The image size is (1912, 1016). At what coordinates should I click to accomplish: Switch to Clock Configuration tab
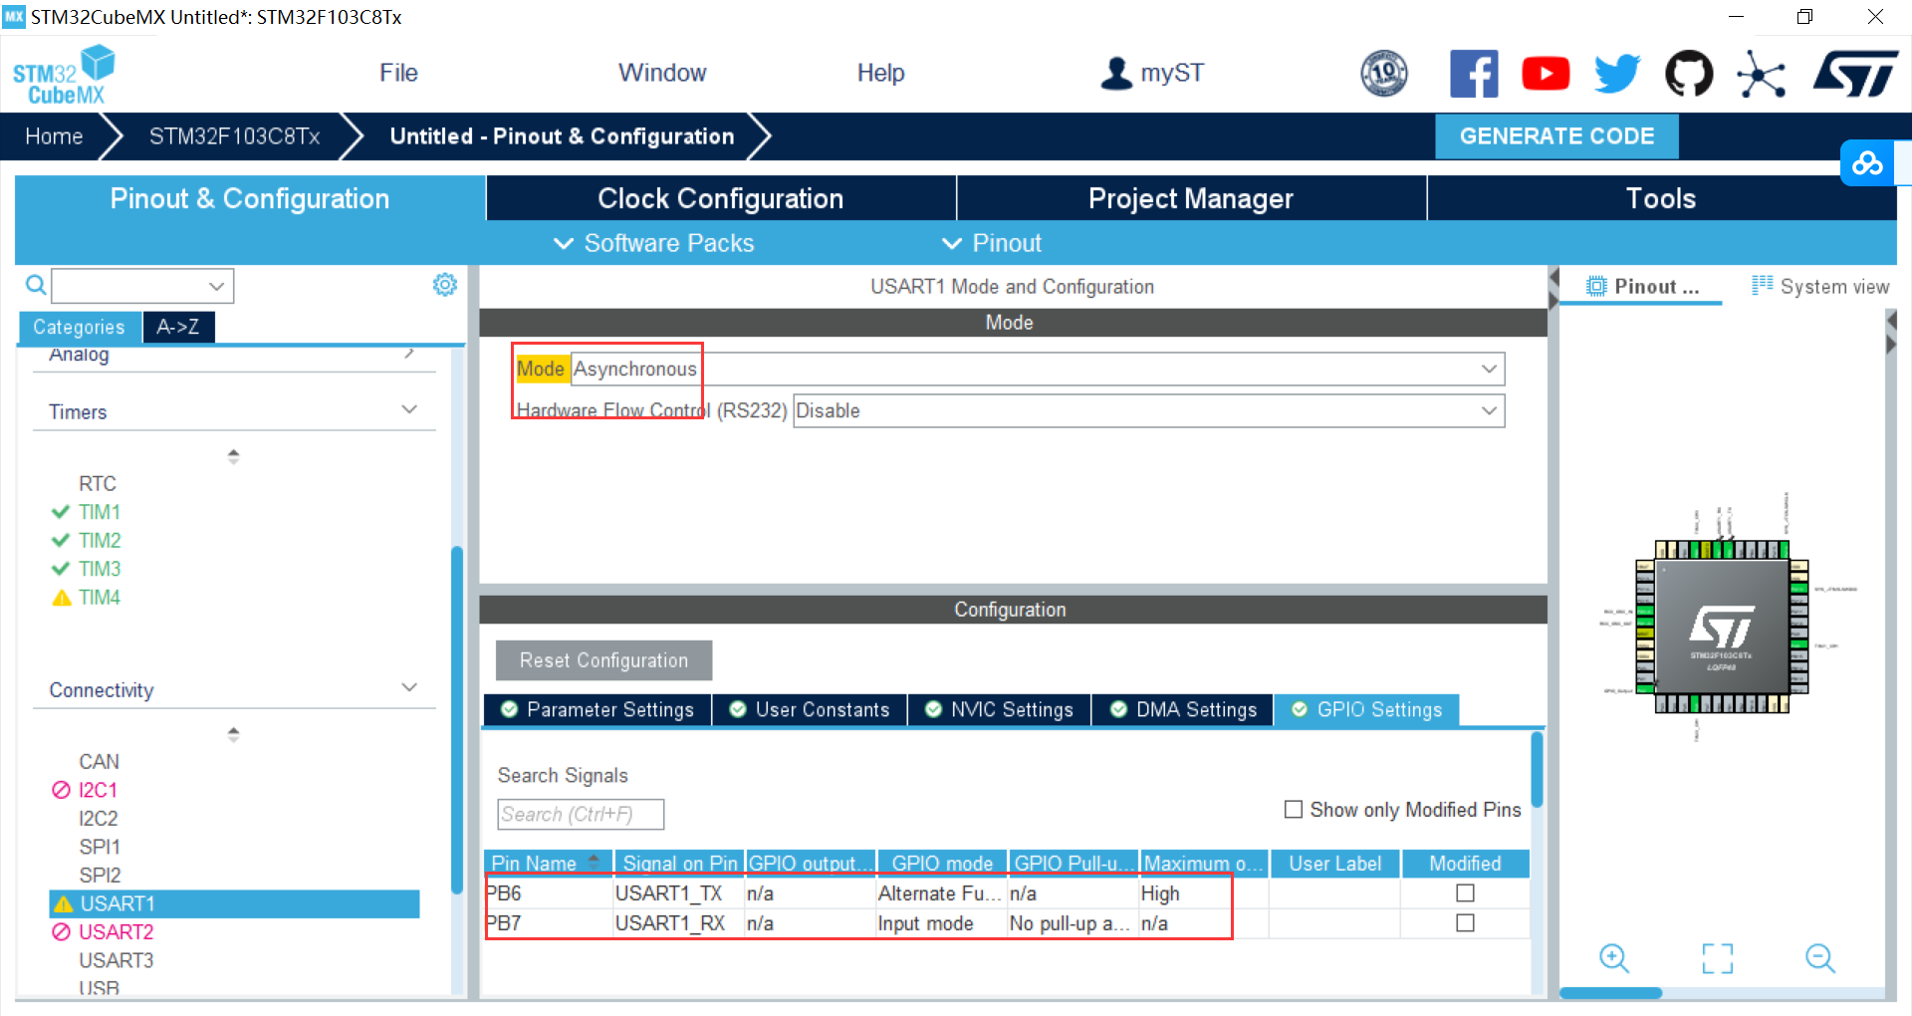pyautogui.click(x=721, y=198)
